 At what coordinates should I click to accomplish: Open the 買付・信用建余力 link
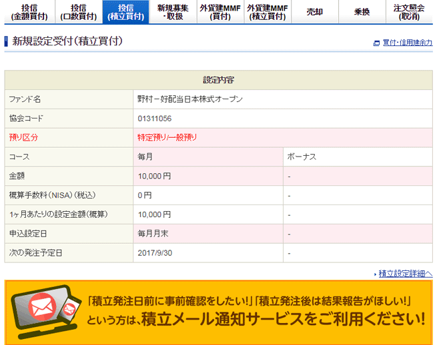(408, 43)
